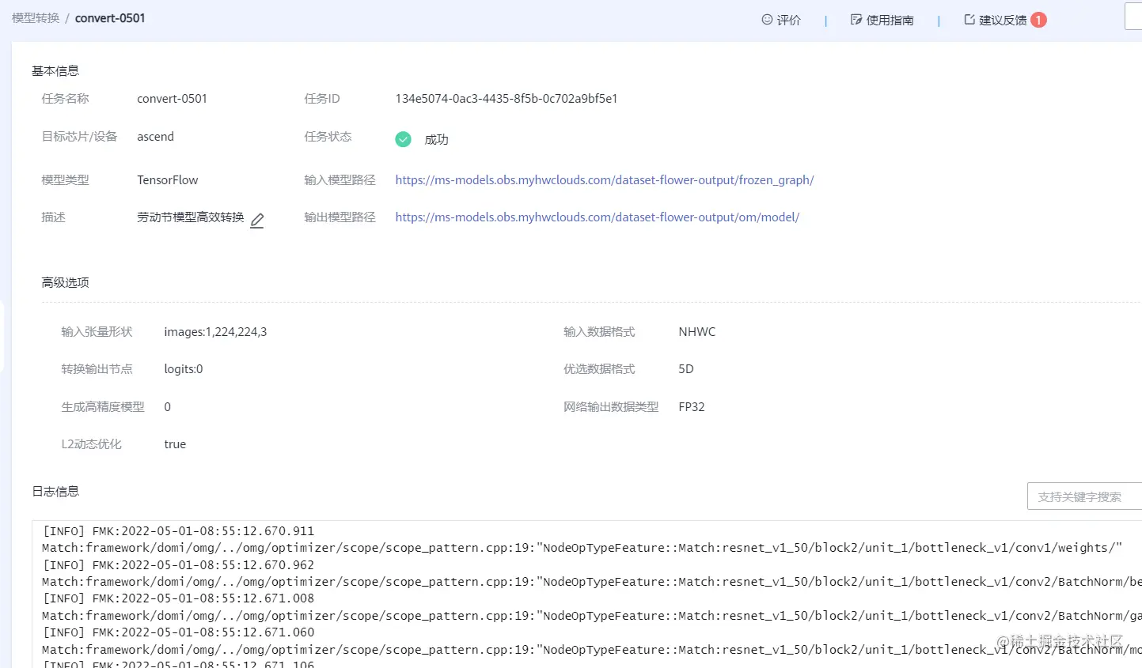1142x668 pixels.
Task: Click input tensor shape images:1,224,224,3
Action: pos(215,332)
